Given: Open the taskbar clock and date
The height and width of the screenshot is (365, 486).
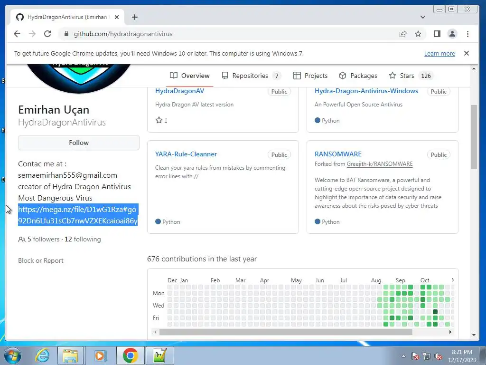Looking at the screenshot, I should tap(462, 356).
